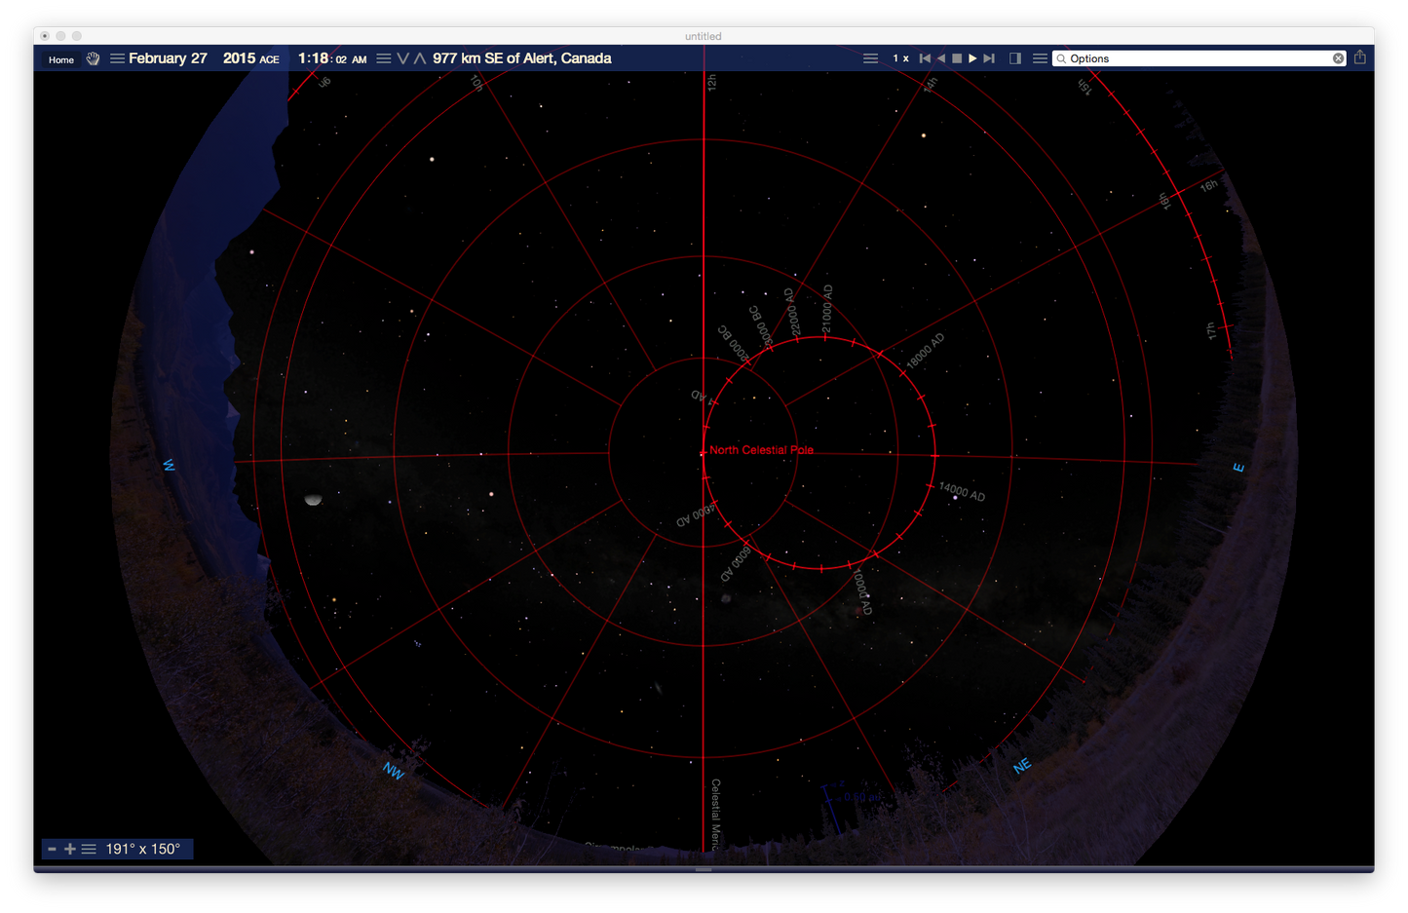The image size is (1408, 913).
Task: Toggle the side panel view
Action: [1015, 58]
